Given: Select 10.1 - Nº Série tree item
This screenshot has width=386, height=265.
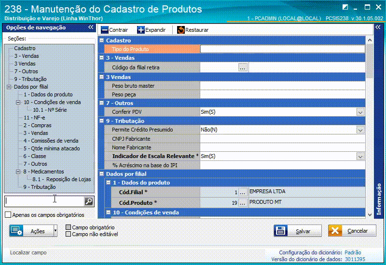Looking at the screenshot, I should (x=50, y=110).
